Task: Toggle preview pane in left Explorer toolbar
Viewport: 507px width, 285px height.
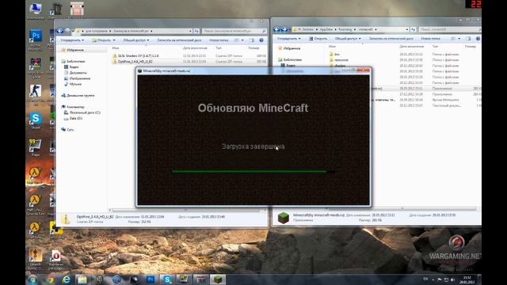Action: [252, 40]
